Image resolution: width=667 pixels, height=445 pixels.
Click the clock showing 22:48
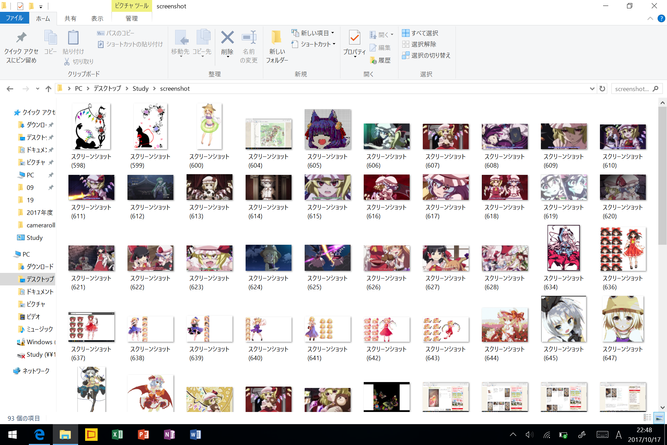pos(644,430)
